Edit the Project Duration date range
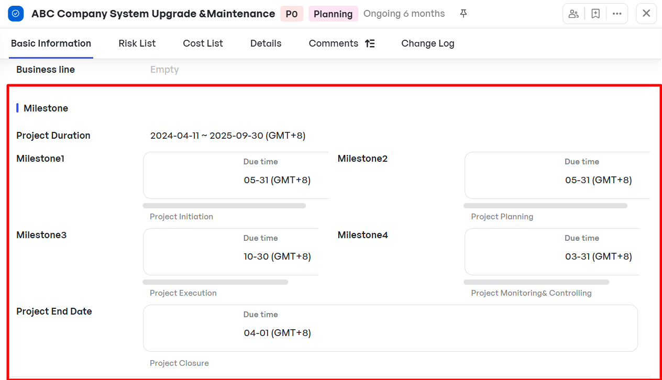 click(x=228, y=136)
